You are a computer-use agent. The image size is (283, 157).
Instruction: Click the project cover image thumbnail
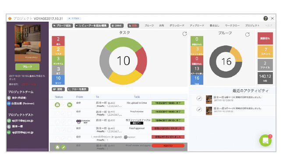[28, 43]
